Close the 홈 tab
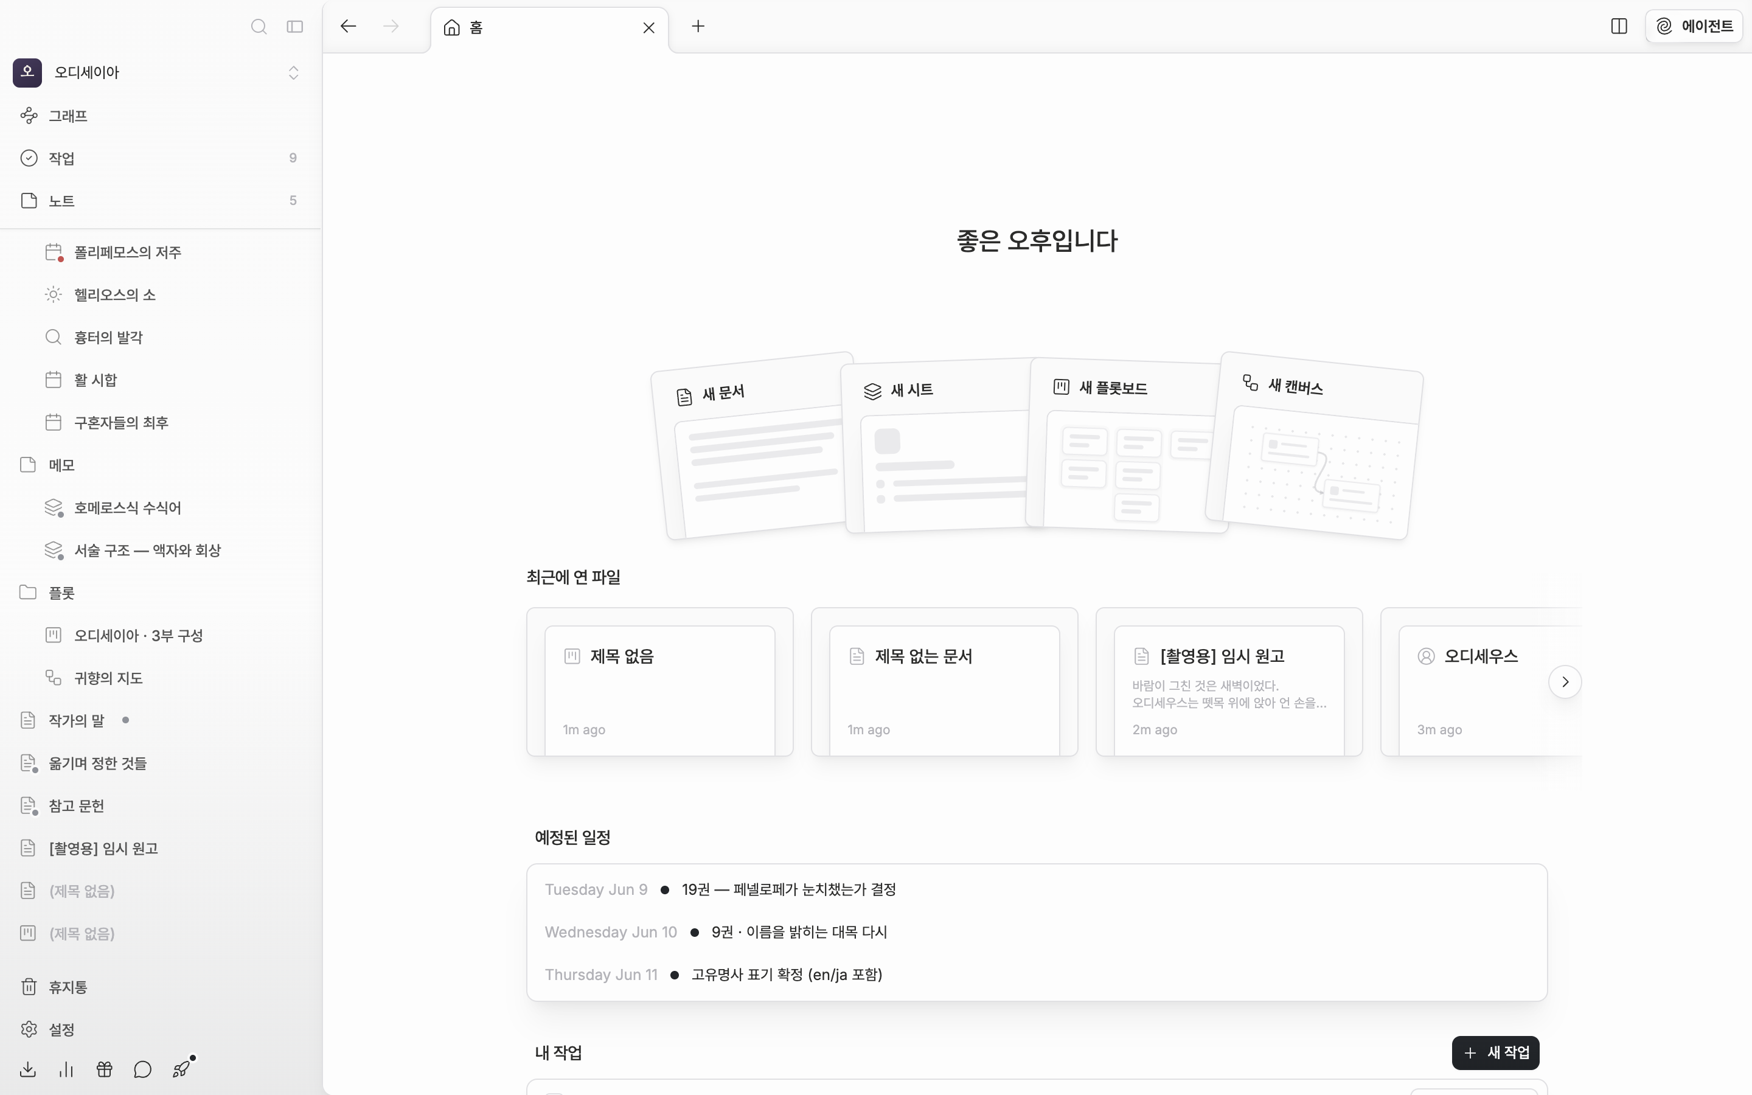 click(x=648, y=27)
